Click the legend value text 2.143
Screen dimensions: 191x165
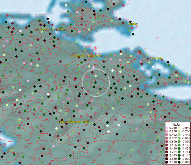point(173,155)
